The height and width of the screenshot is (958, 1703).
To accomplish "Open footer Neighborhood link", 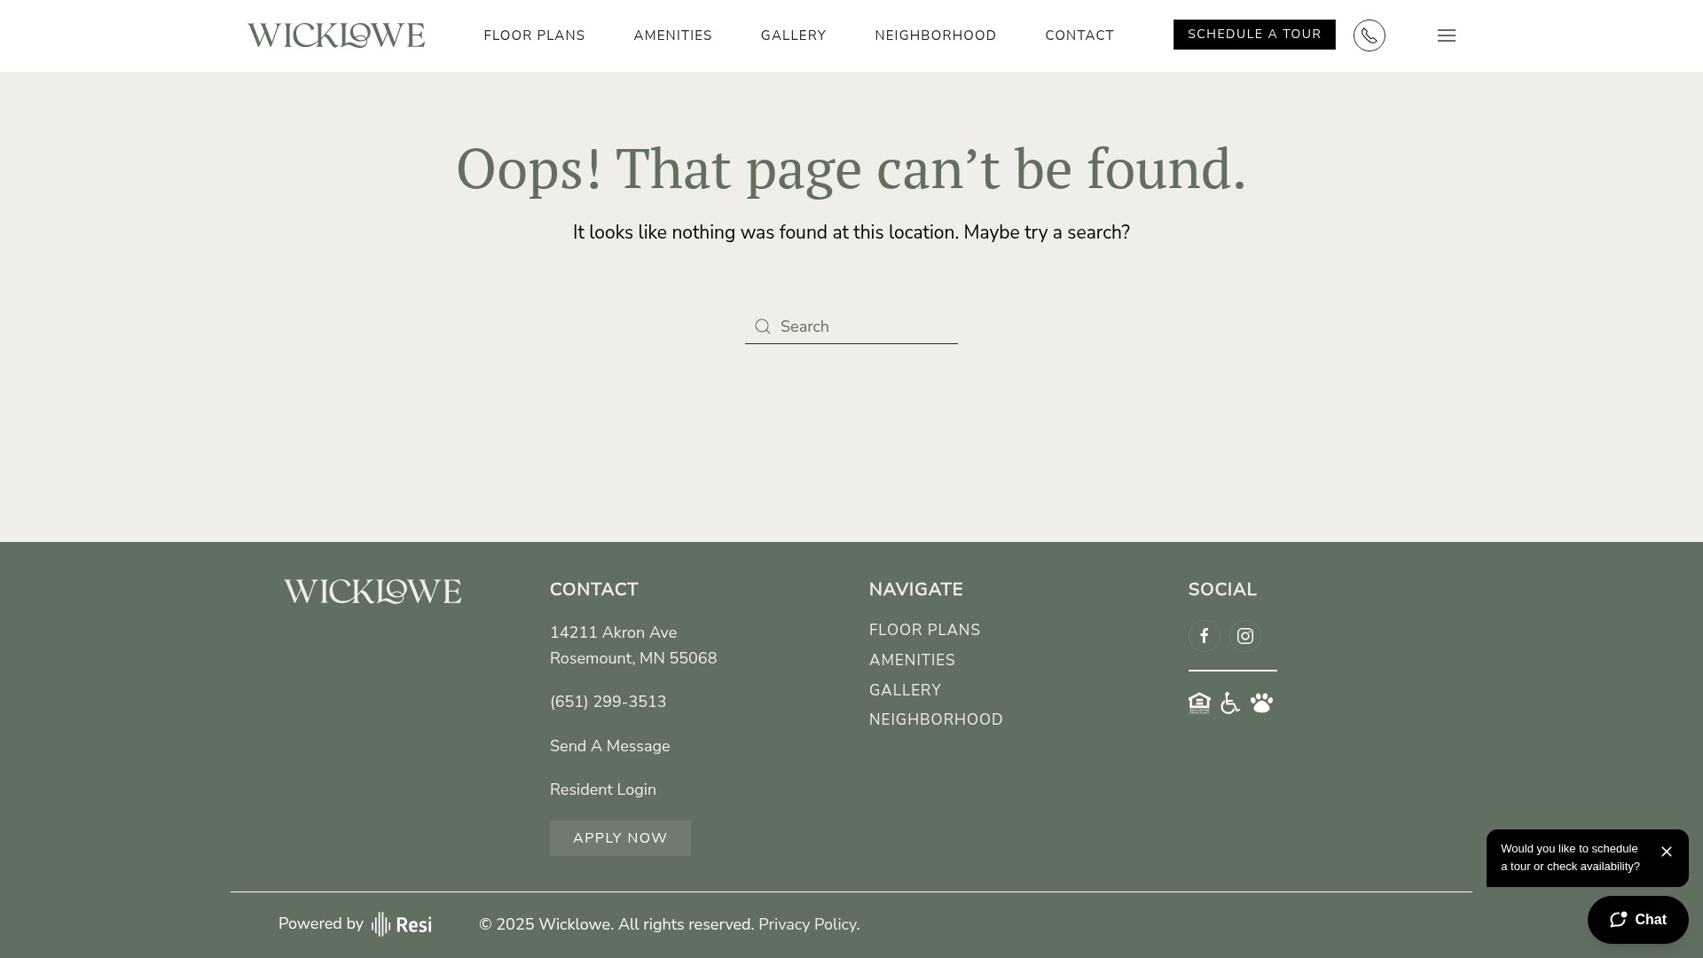I will click(x=936, y=719).
